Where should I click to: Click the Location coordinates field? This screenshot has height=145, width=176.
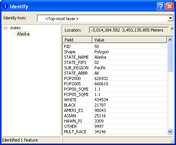pos(129,30)
